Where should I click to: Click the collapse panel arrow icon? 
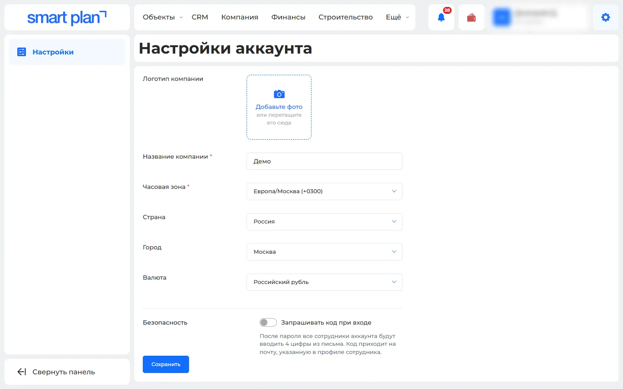click(22, 372)
